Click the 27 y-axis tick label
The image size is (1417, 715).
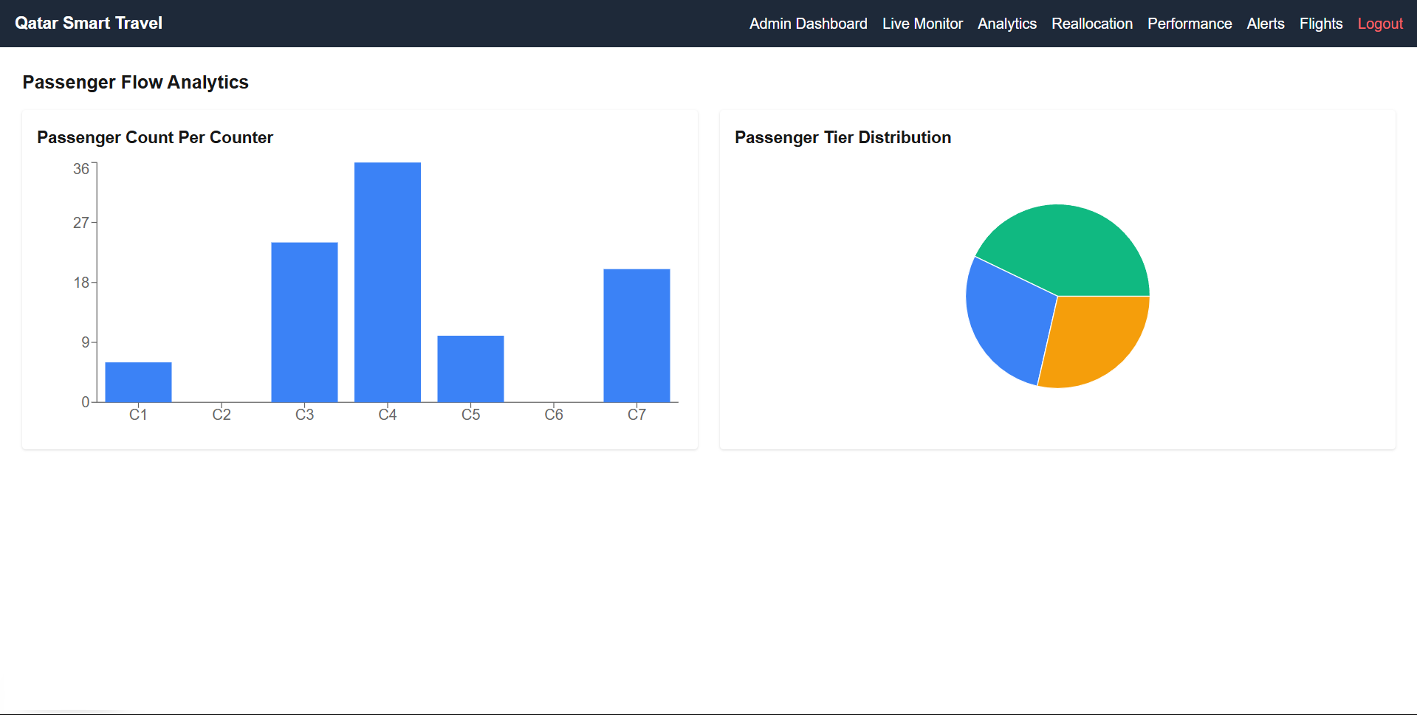click(x=81, y=223)
